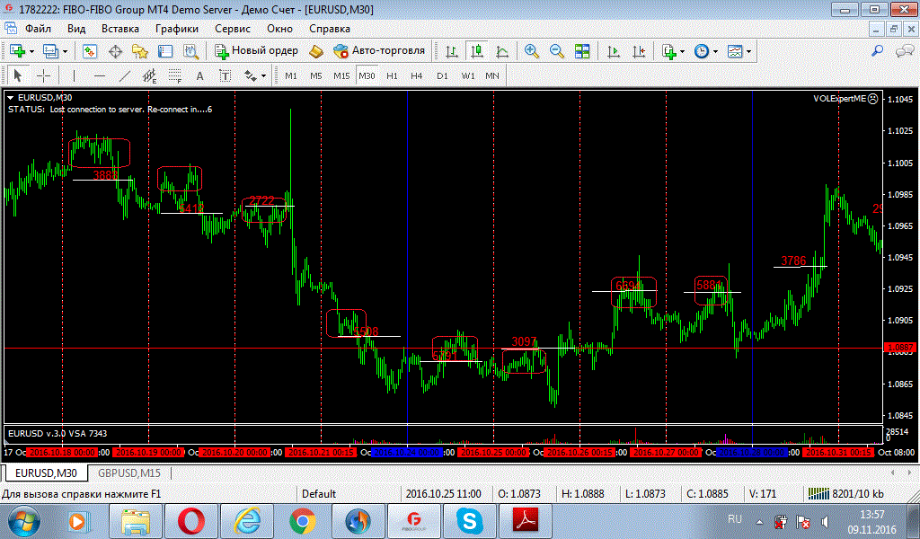Open Skype from the Windows taskbar
This screenshot has height=539, width=920.
coord(467,519)
